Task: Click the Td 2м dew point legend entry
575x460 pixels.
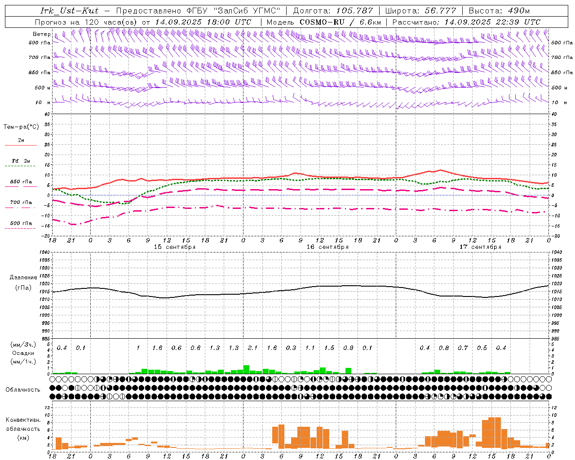Action: point(21,161)
